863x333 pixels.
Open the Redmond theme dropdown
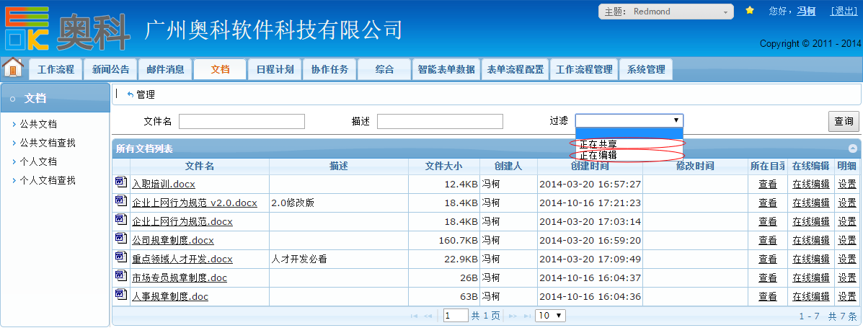tap(666, 12)
